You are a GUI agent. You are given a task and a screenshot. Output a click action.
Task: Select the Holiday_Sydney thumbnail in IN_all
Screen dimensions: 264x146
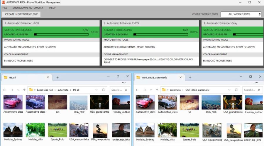[13, 130]
